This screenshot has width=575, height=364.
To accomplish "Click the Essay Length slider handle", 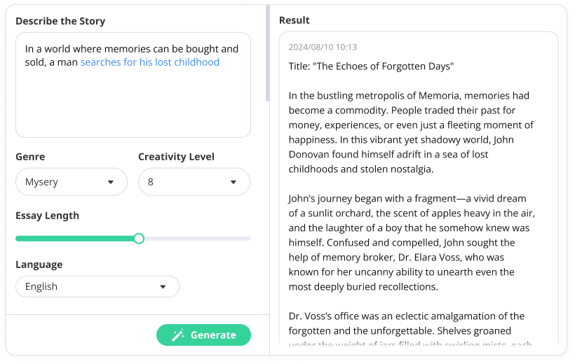I will click(139, 239).
